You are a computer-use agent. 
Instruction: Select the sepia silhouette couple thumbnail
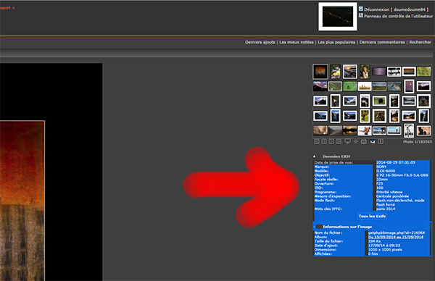tap(423, 130)
